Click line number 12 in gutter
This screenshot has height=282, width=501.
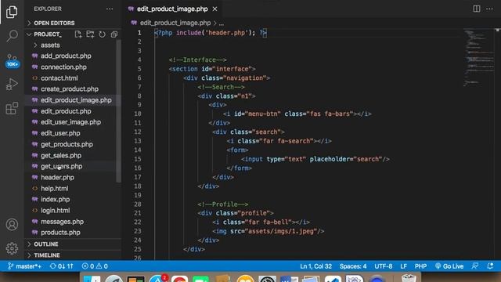[x=138, y=132]
